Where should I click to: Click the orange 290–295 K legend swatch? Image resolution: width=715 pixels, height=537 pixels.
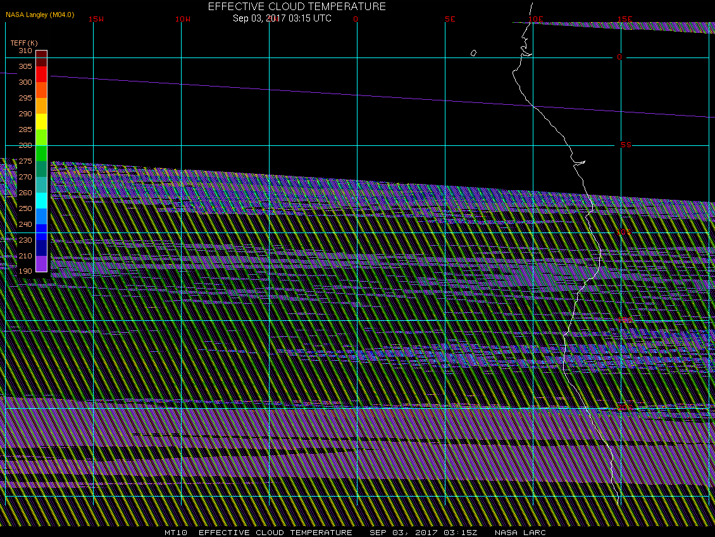coord(42,106)
